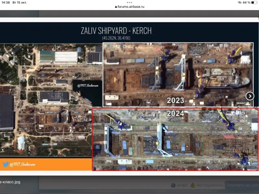Image resolution: width=259 pixels, height=194 pixels.
Task: Tap the multitasking three-dots at top
Action: [129, 2]
